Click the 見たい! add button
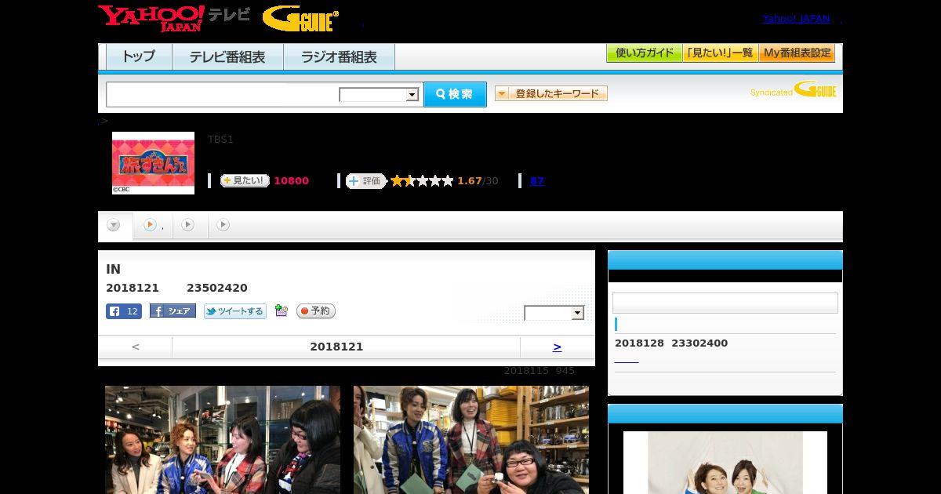 coord(245,180)
